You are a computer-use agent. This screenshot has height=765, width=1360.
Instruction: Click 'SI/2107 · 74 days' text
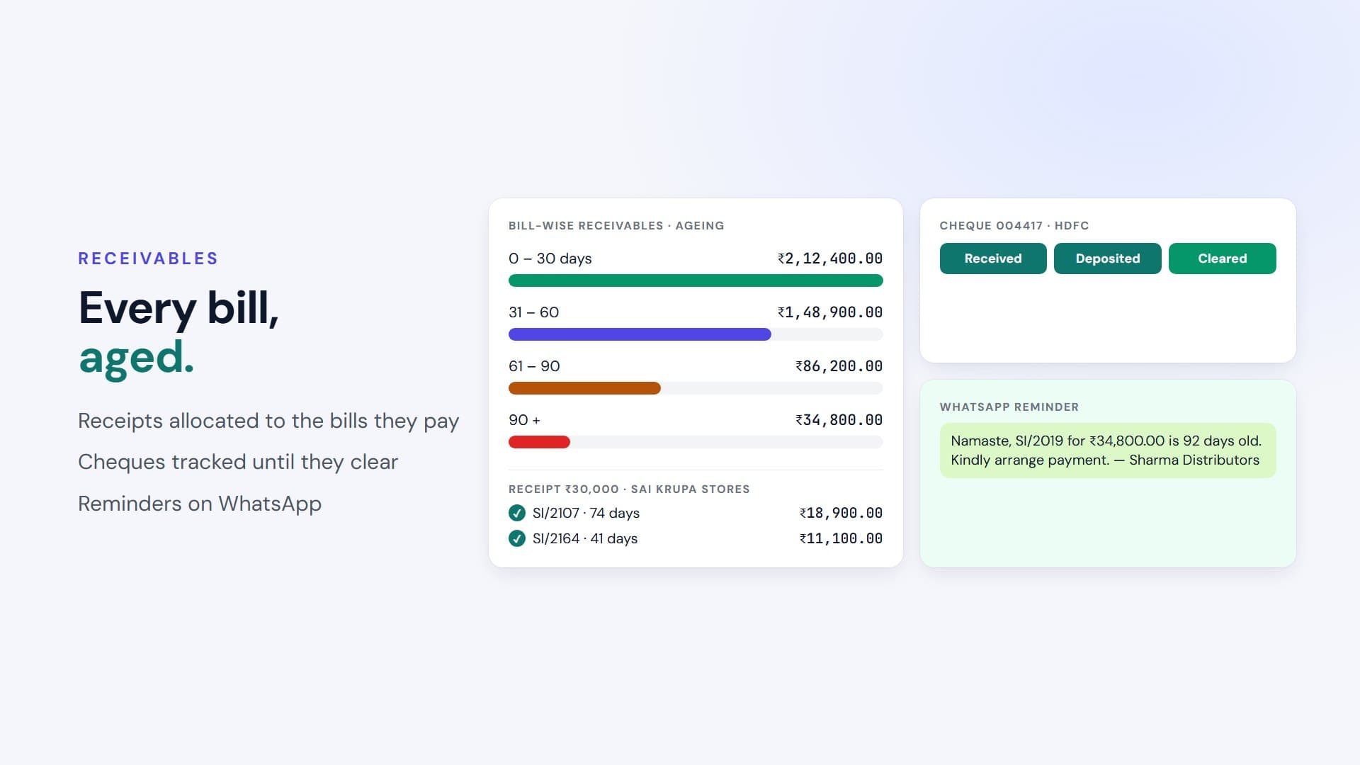(586, 513)
